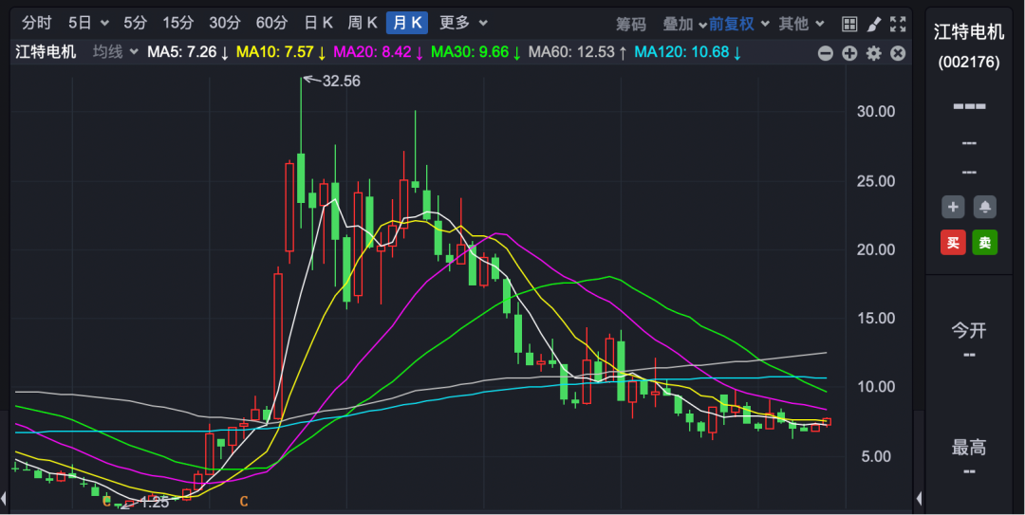This screenshot has width=1025, height=515.
Task: Set a price alert with bell icon
Action: pyautogui.click(x=985, y=207)
